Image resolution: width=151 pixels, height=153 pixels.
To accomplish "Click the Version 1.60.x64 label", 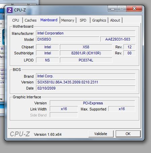I will coord(48,134).
